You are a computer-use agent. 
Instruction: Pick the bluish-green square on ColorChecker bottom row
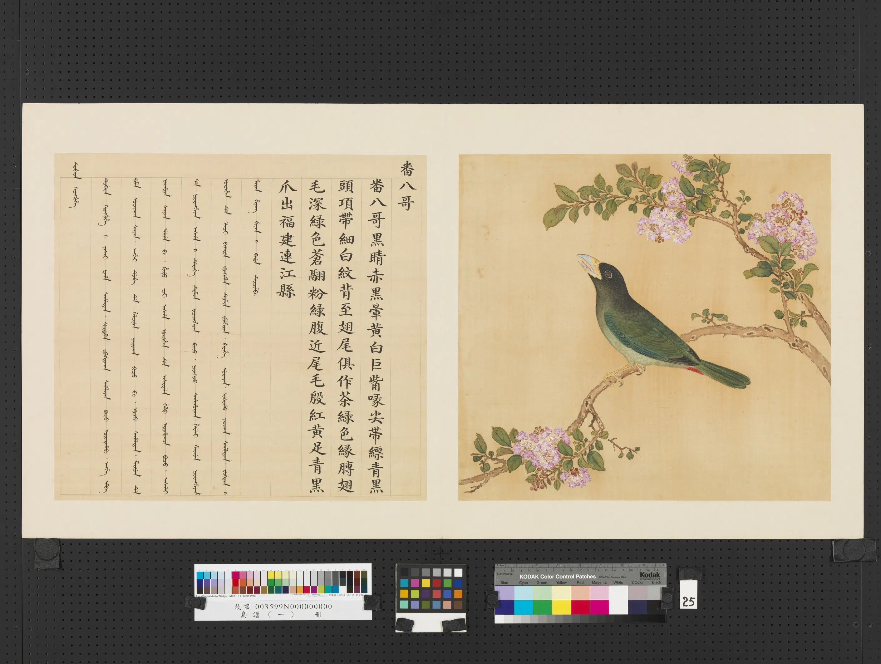pos(404,605)
